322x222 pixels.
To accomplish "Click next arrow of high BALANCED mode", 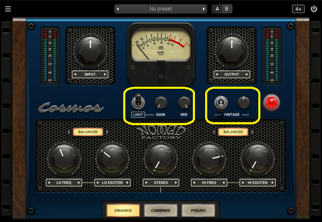I will (x=252, y=132).
